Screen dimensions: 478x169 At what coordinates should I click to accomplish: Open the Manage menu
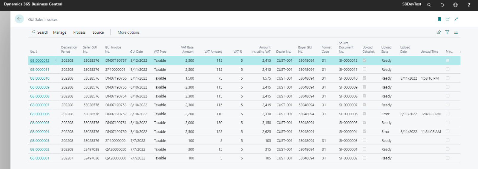pyautogui.click(x=60, y=32)
